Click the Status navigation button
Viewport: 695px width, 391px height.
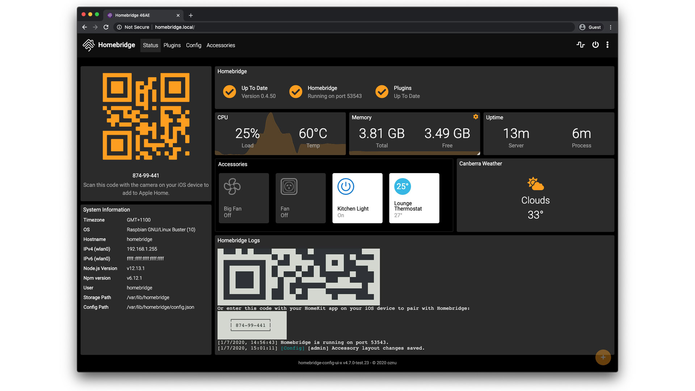point(150,45)
